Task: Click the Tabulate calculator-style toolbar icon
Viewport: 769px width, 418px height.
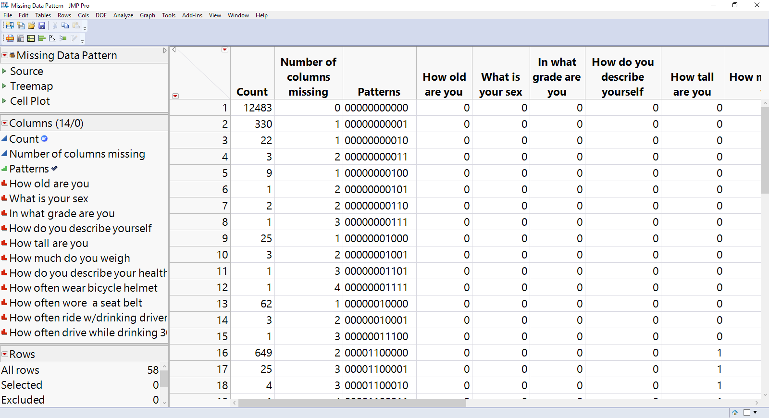Action: click(21, 38)
